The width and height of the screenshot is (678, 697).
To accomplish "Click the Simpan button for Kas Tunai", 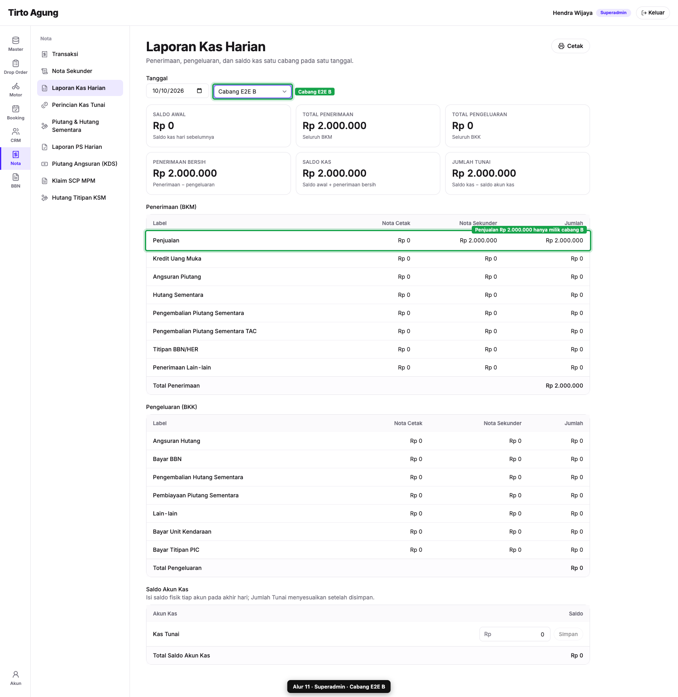I will click(568, 634).
